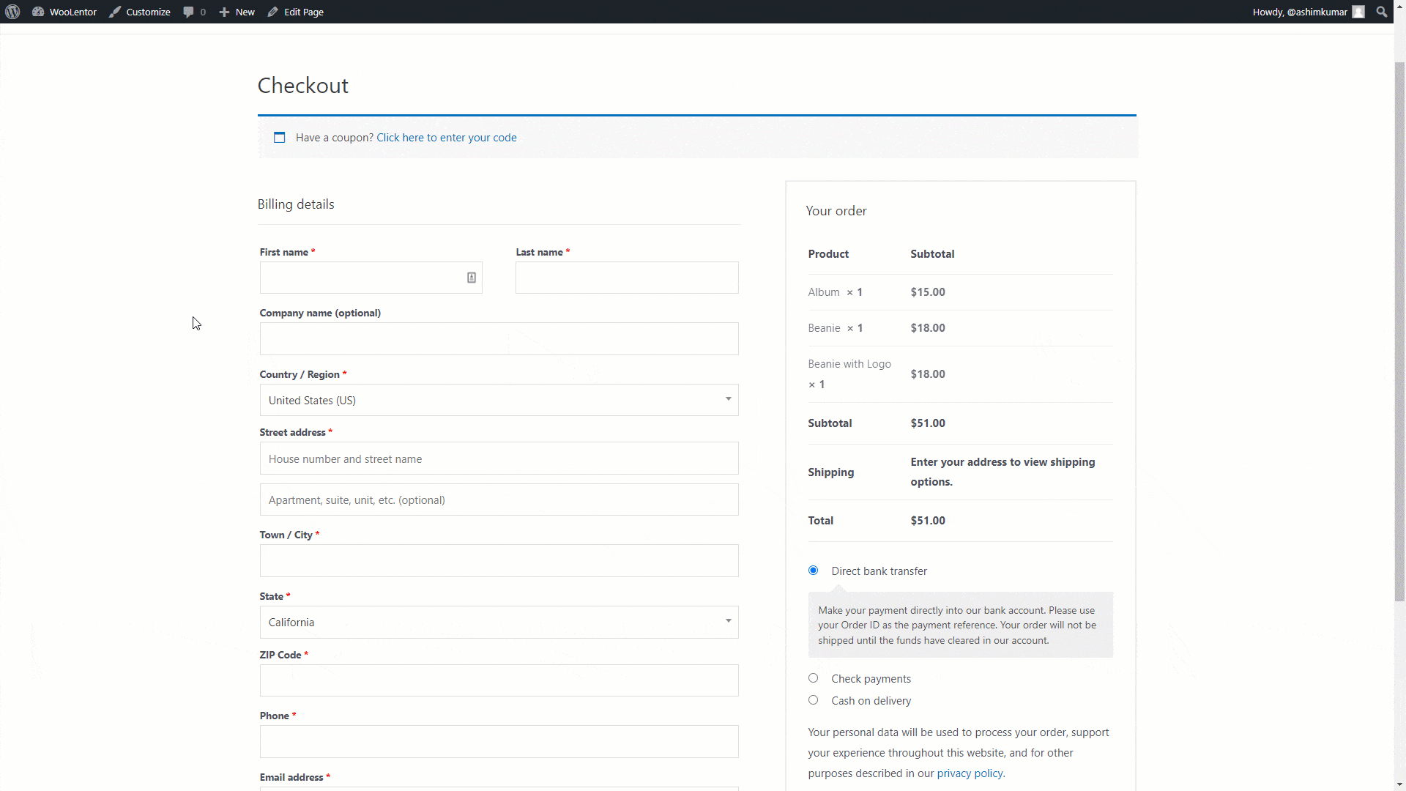The height and width of the screenshot is (791, 1406).
Task: Click the New content icon
Action: coord(223,11)
